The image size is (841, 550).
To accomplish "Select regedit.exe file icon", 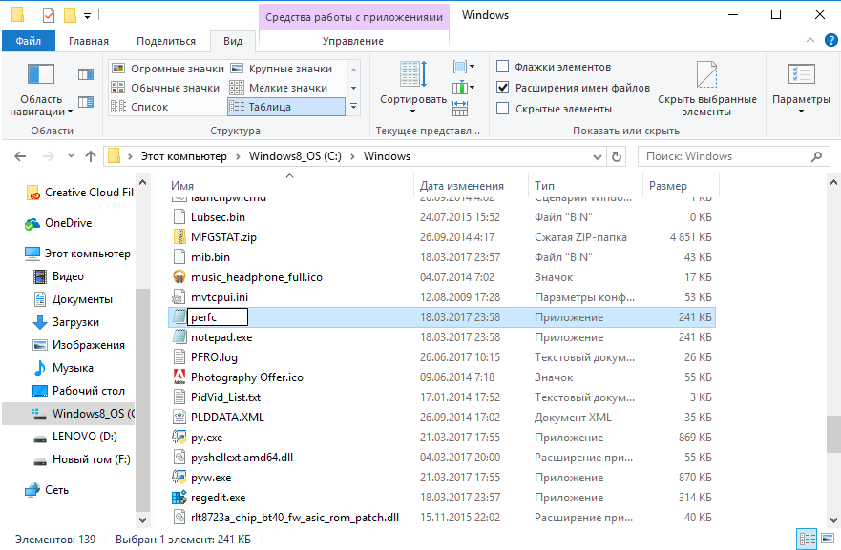I will (x=179, y=498).
